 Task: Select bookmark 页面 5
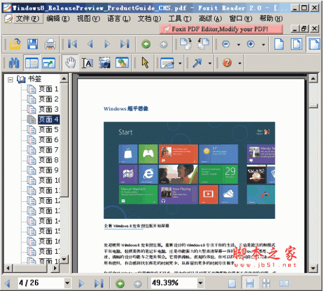pyautogui.click(x=48, y=130)
